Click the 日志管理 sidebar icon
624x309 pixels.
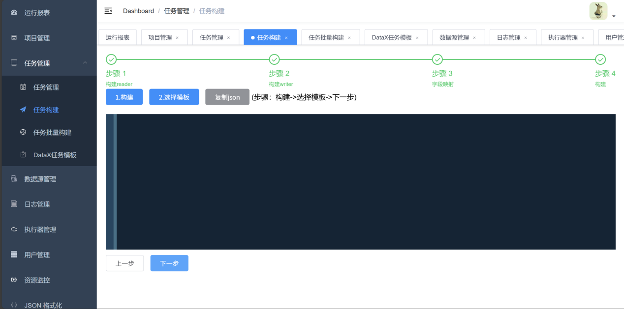(14, 204)
